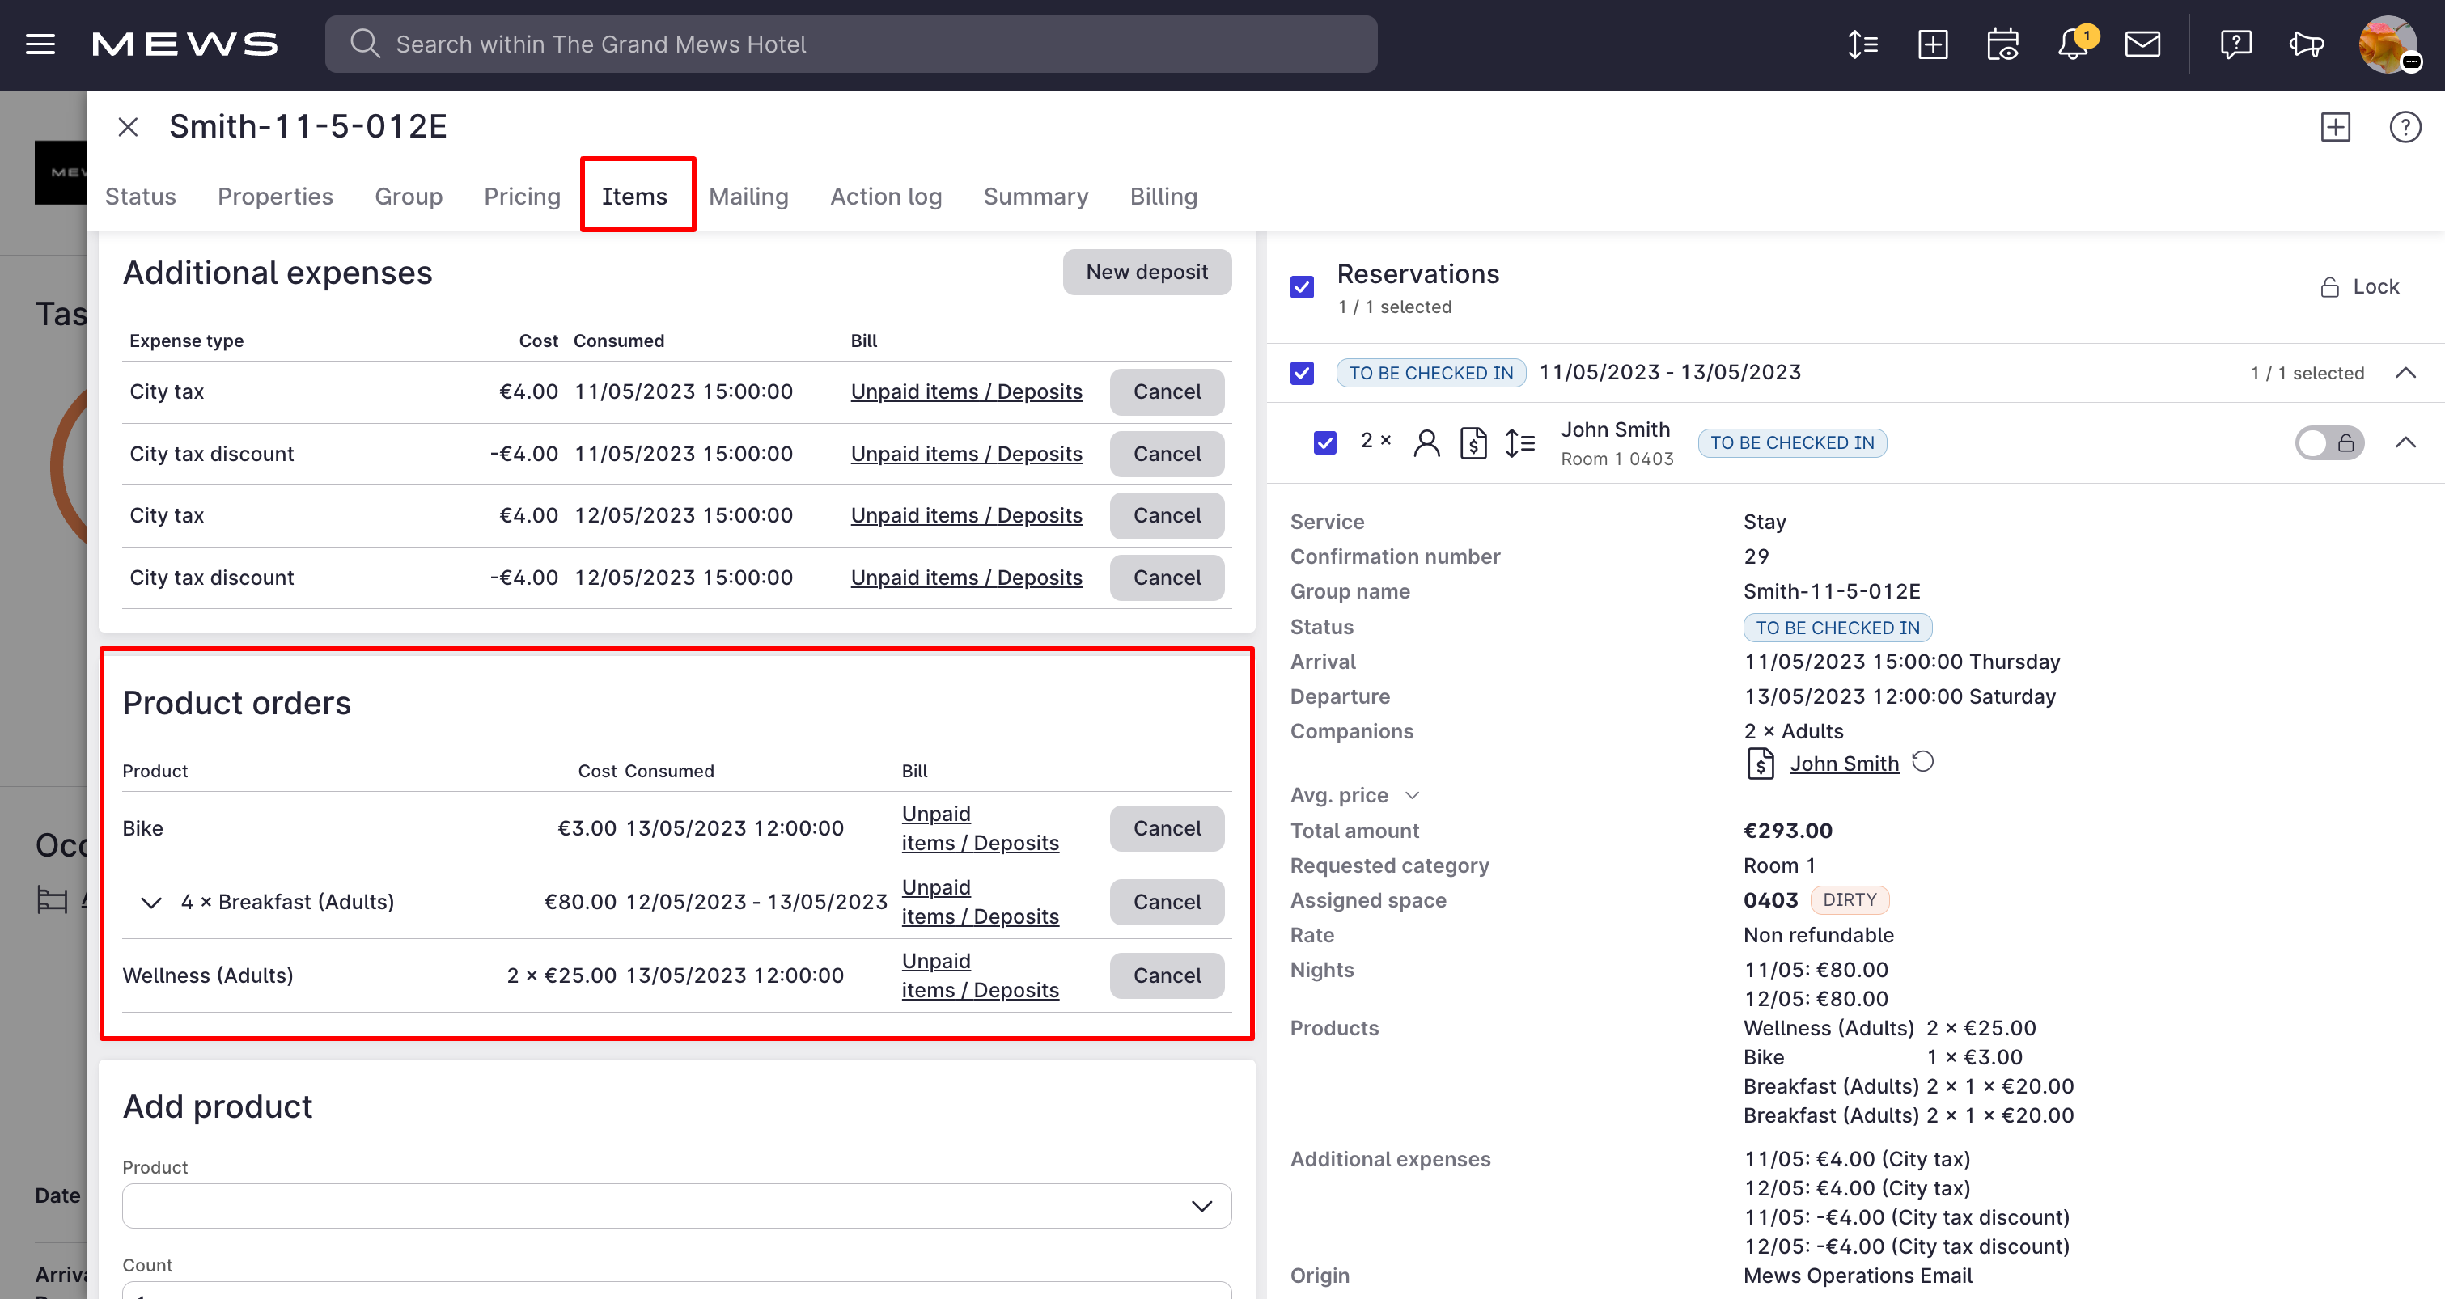Open the messages envelope icon
The width and height of the screenshot is (2445, 1299).
pos(2142,44)
